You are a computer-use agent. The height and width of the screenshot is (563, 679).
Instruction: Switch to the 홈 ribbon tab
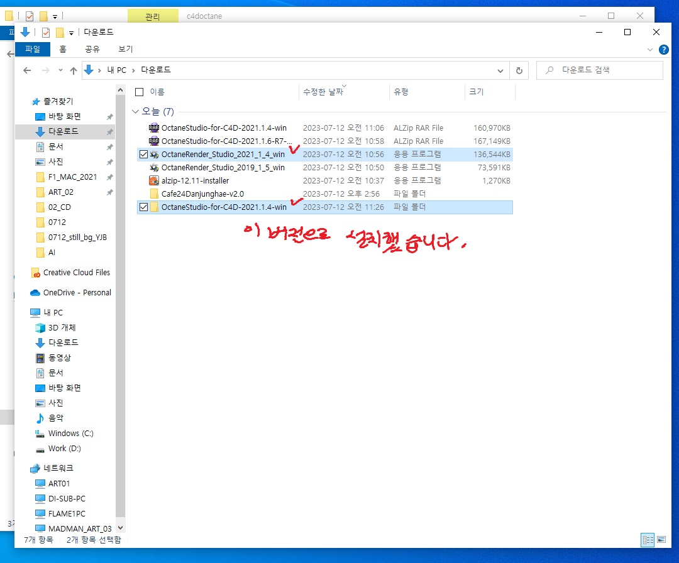pos(63,50)
